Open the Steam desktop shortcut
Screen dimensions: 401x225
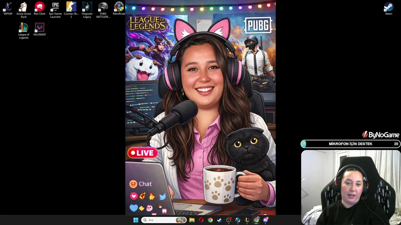(389, 9)
